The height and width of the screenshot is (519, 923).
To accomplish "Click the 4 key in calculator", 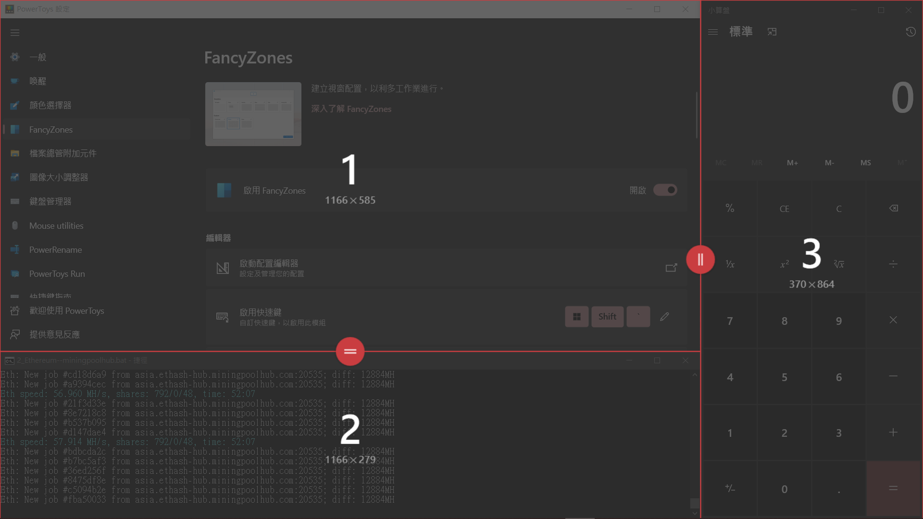I will 730,376.
